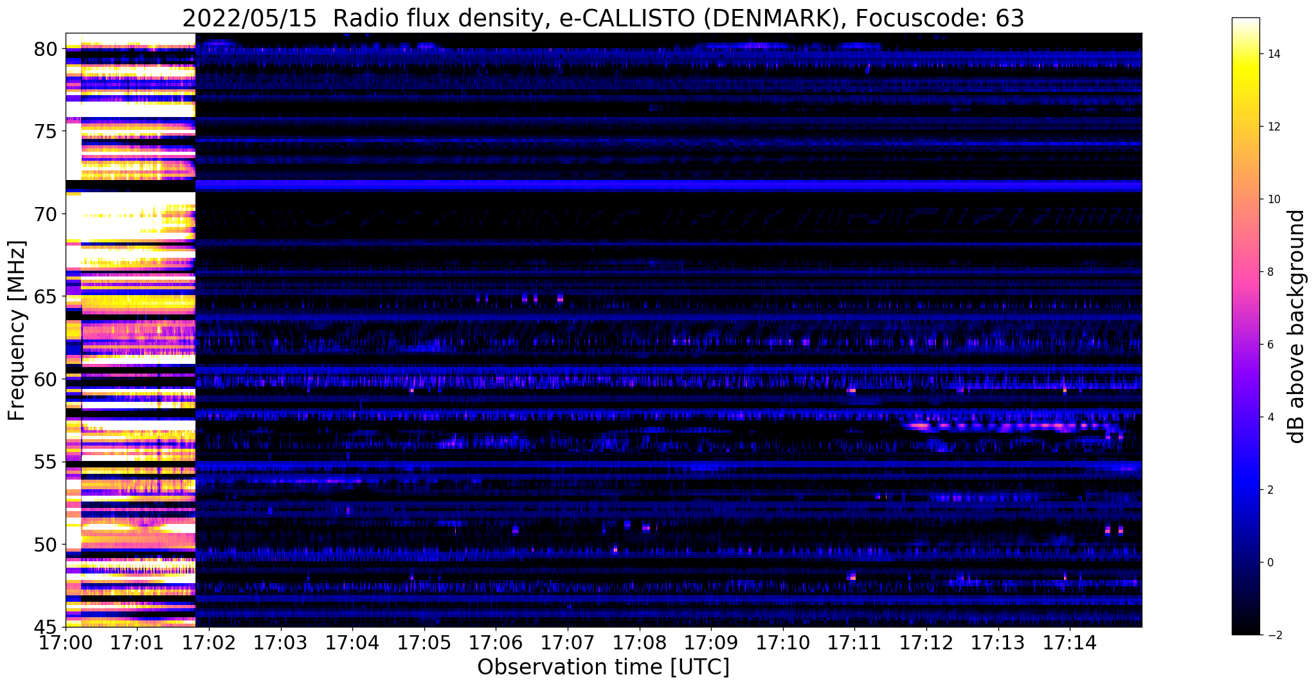Click the 17:04 time tick label
Screen dimensions: 1316x686
(353, 644)
